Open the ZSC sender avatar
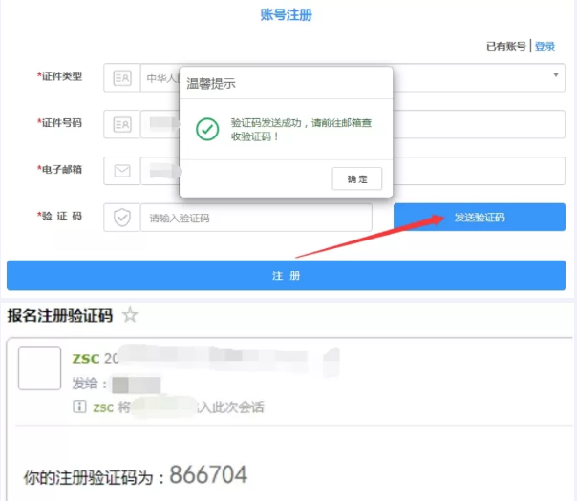The image size is (577, 501). (x=40, y=369)
